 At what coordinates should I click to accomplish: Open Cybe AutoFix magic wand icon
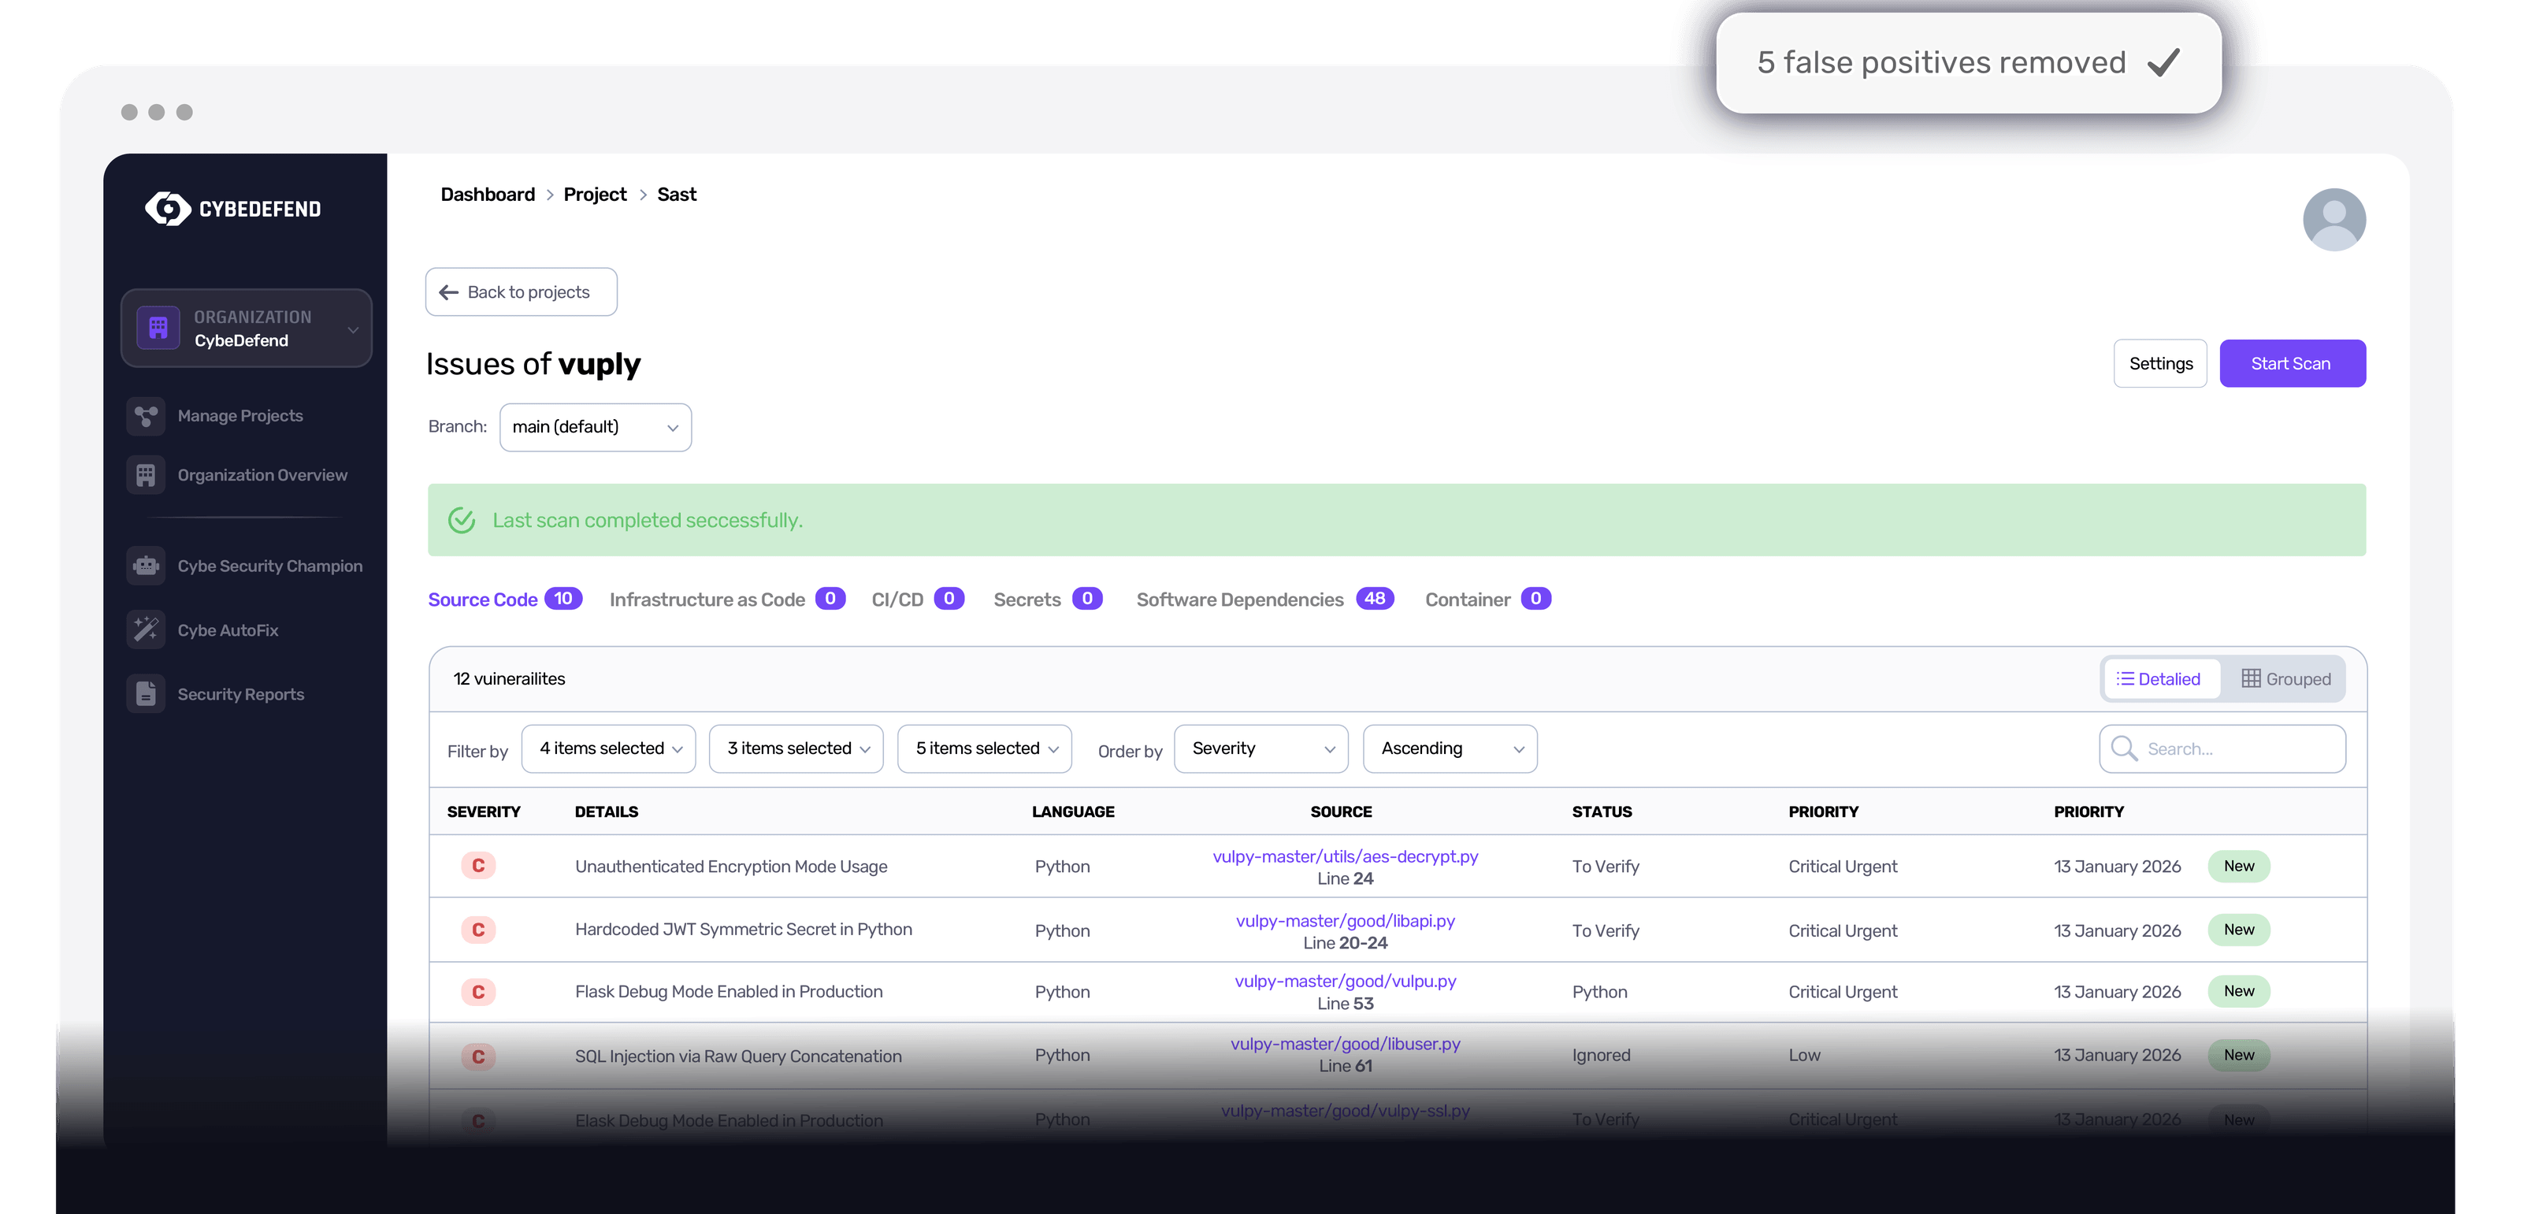point(146,630)
